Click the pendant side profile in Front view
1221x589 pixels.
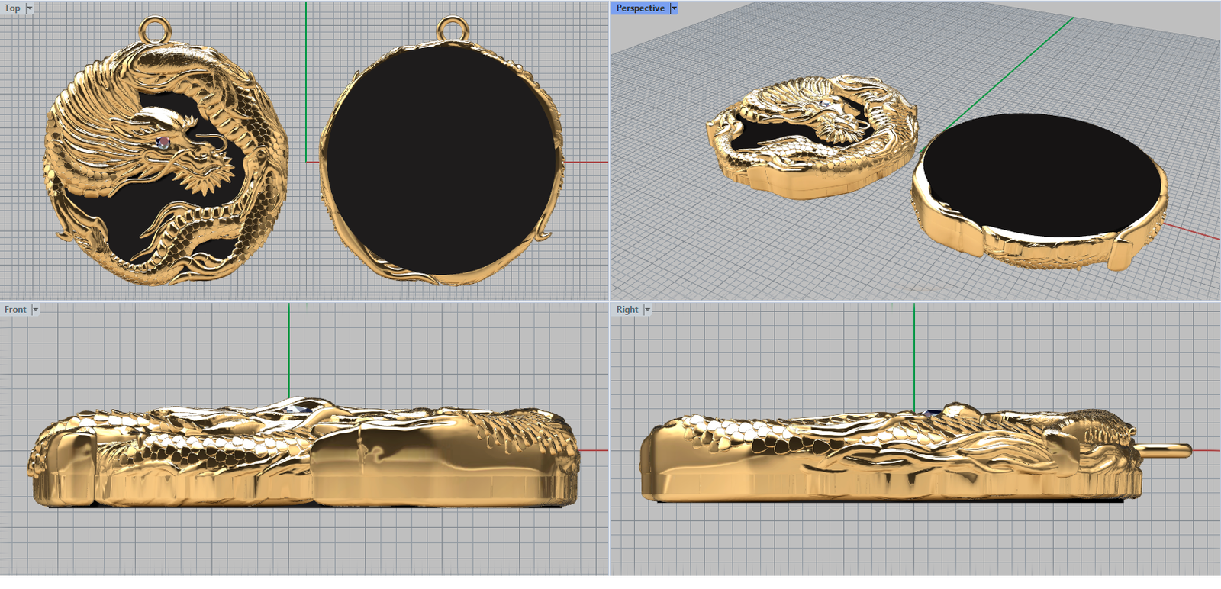(305, 458)
